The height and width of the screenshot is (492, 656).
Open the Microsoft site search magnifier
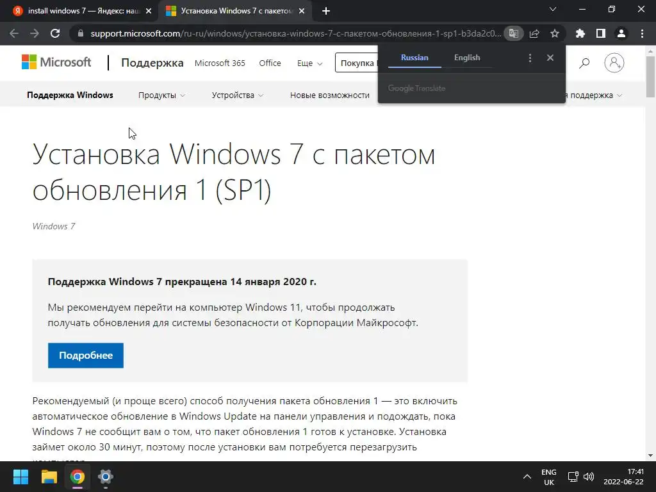pyautogui.click(x=584, y=63)
